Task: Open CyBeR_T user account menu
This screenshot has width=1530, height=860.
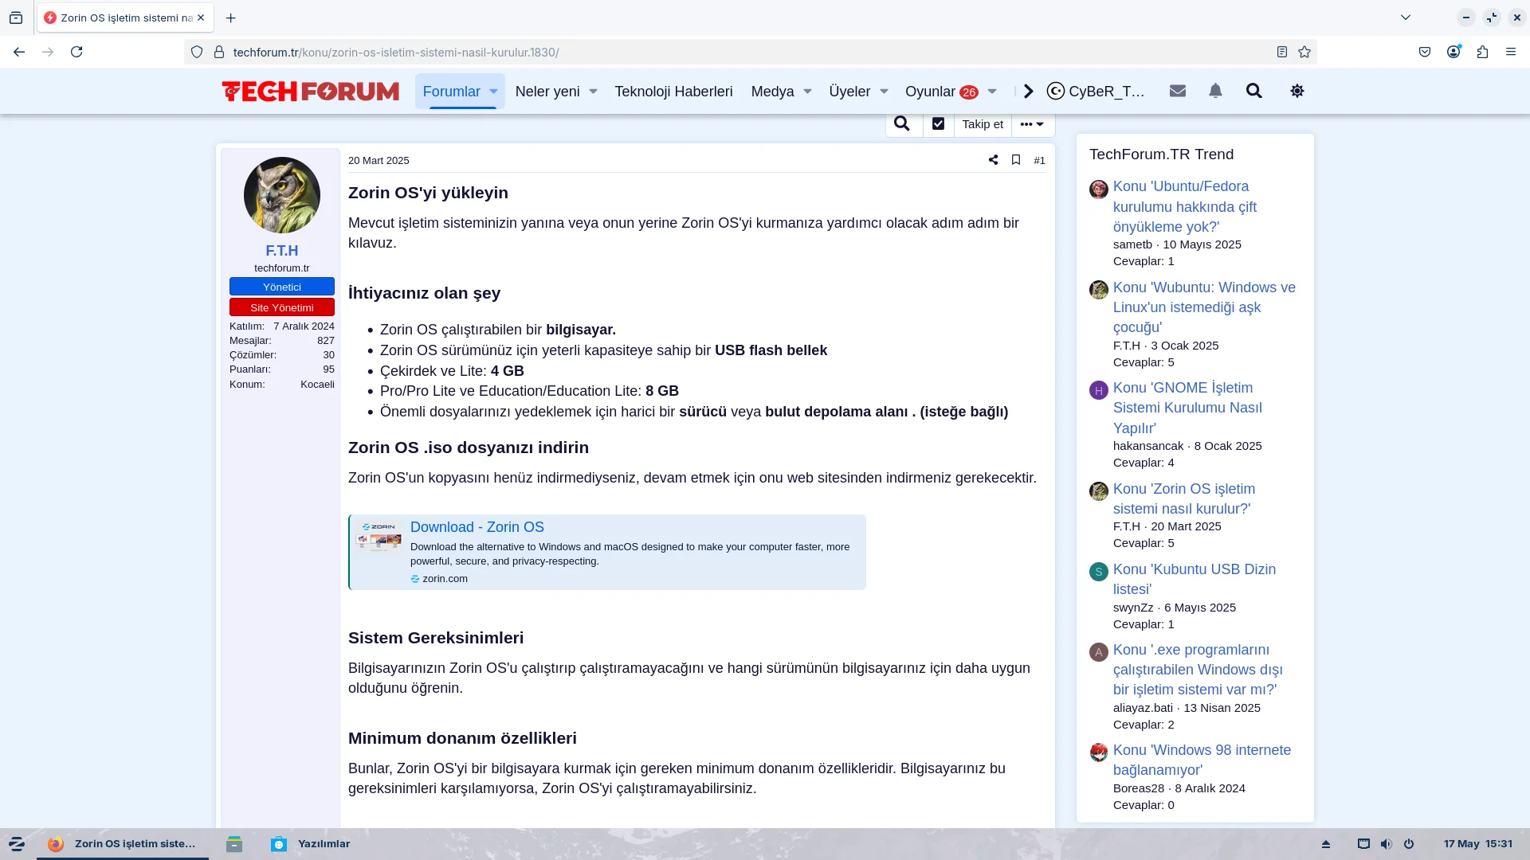Action: 1096,92
